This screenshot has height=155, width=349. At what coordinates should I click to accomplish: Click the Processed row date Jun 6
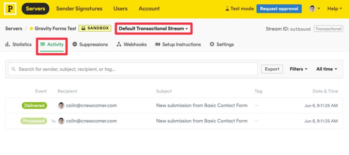coord(321,121)
